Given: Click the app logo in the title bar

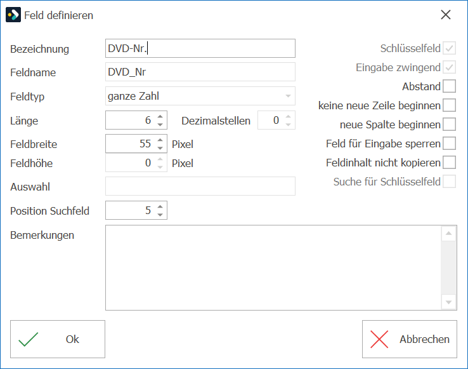Looking at the screenshot, I should [x=13, y=15].
